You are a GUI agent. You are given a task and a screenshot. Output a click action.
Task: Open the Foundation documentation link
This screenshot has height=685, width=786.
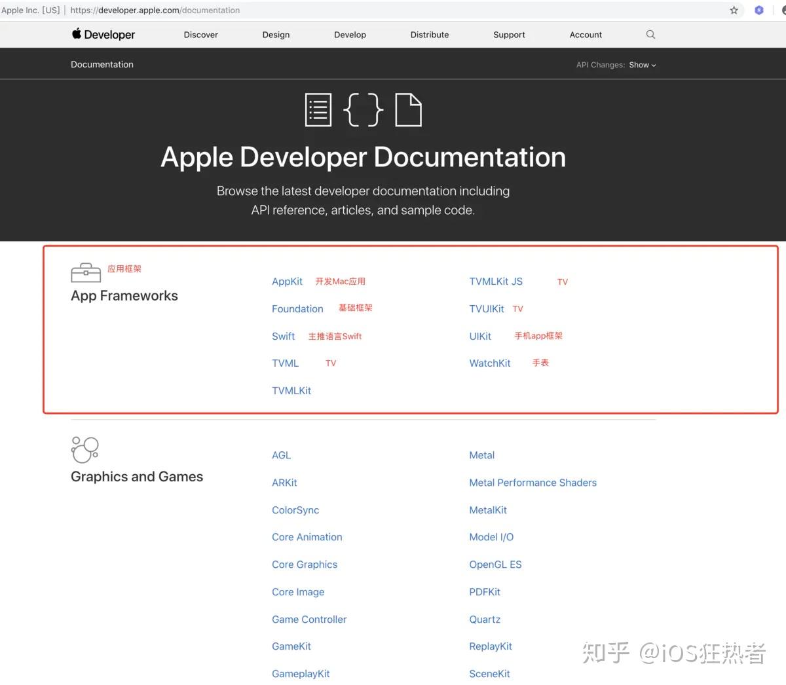(297, 308)
